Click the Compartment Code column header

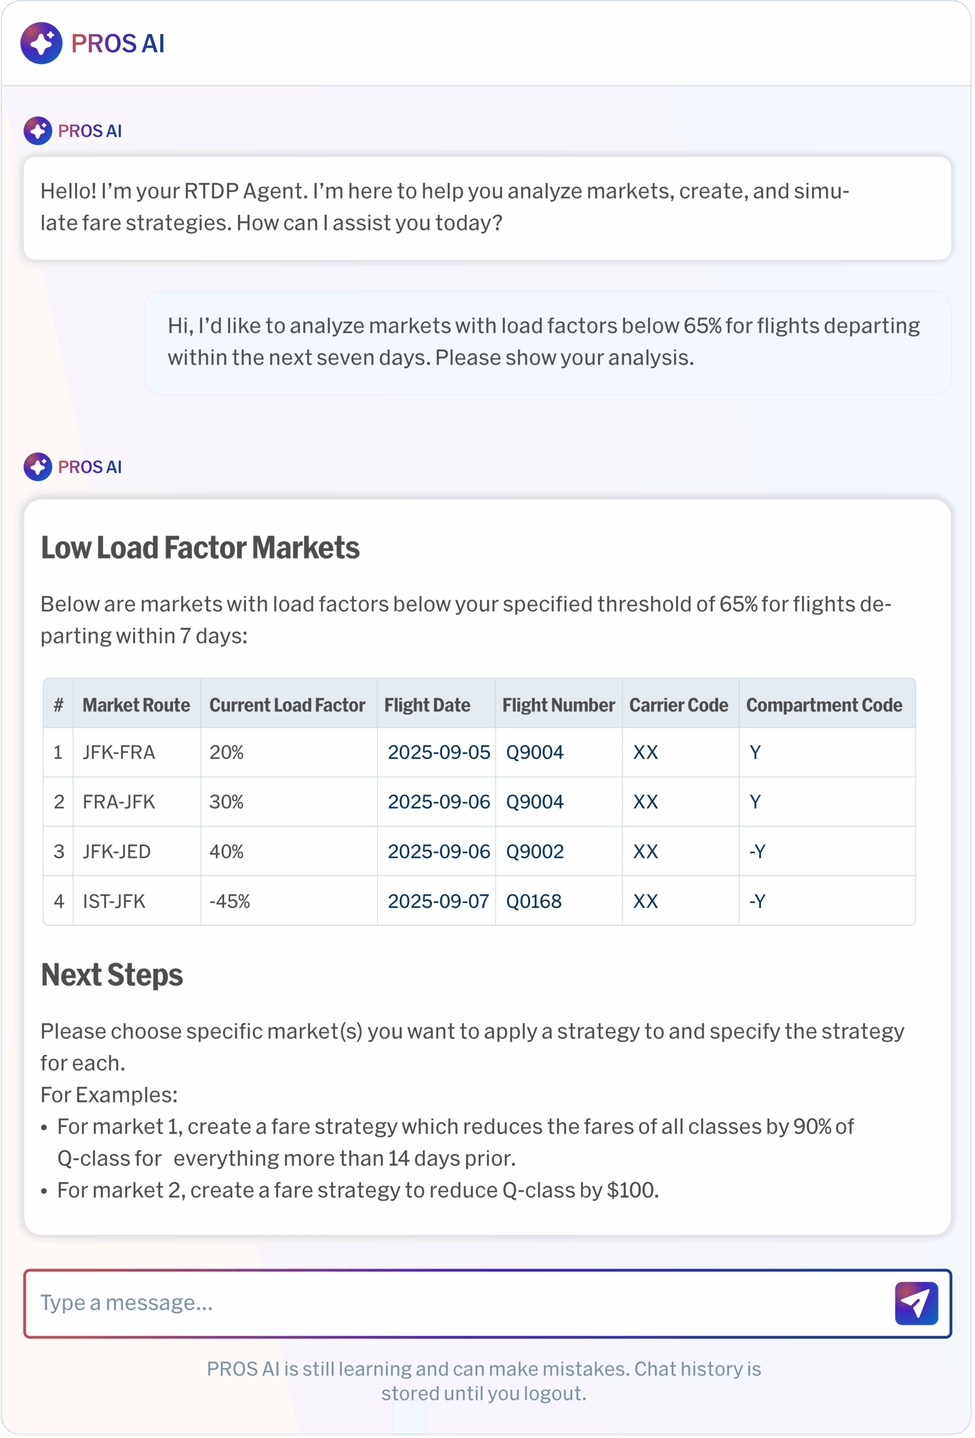pyautogui.click(x=824, y=705)
